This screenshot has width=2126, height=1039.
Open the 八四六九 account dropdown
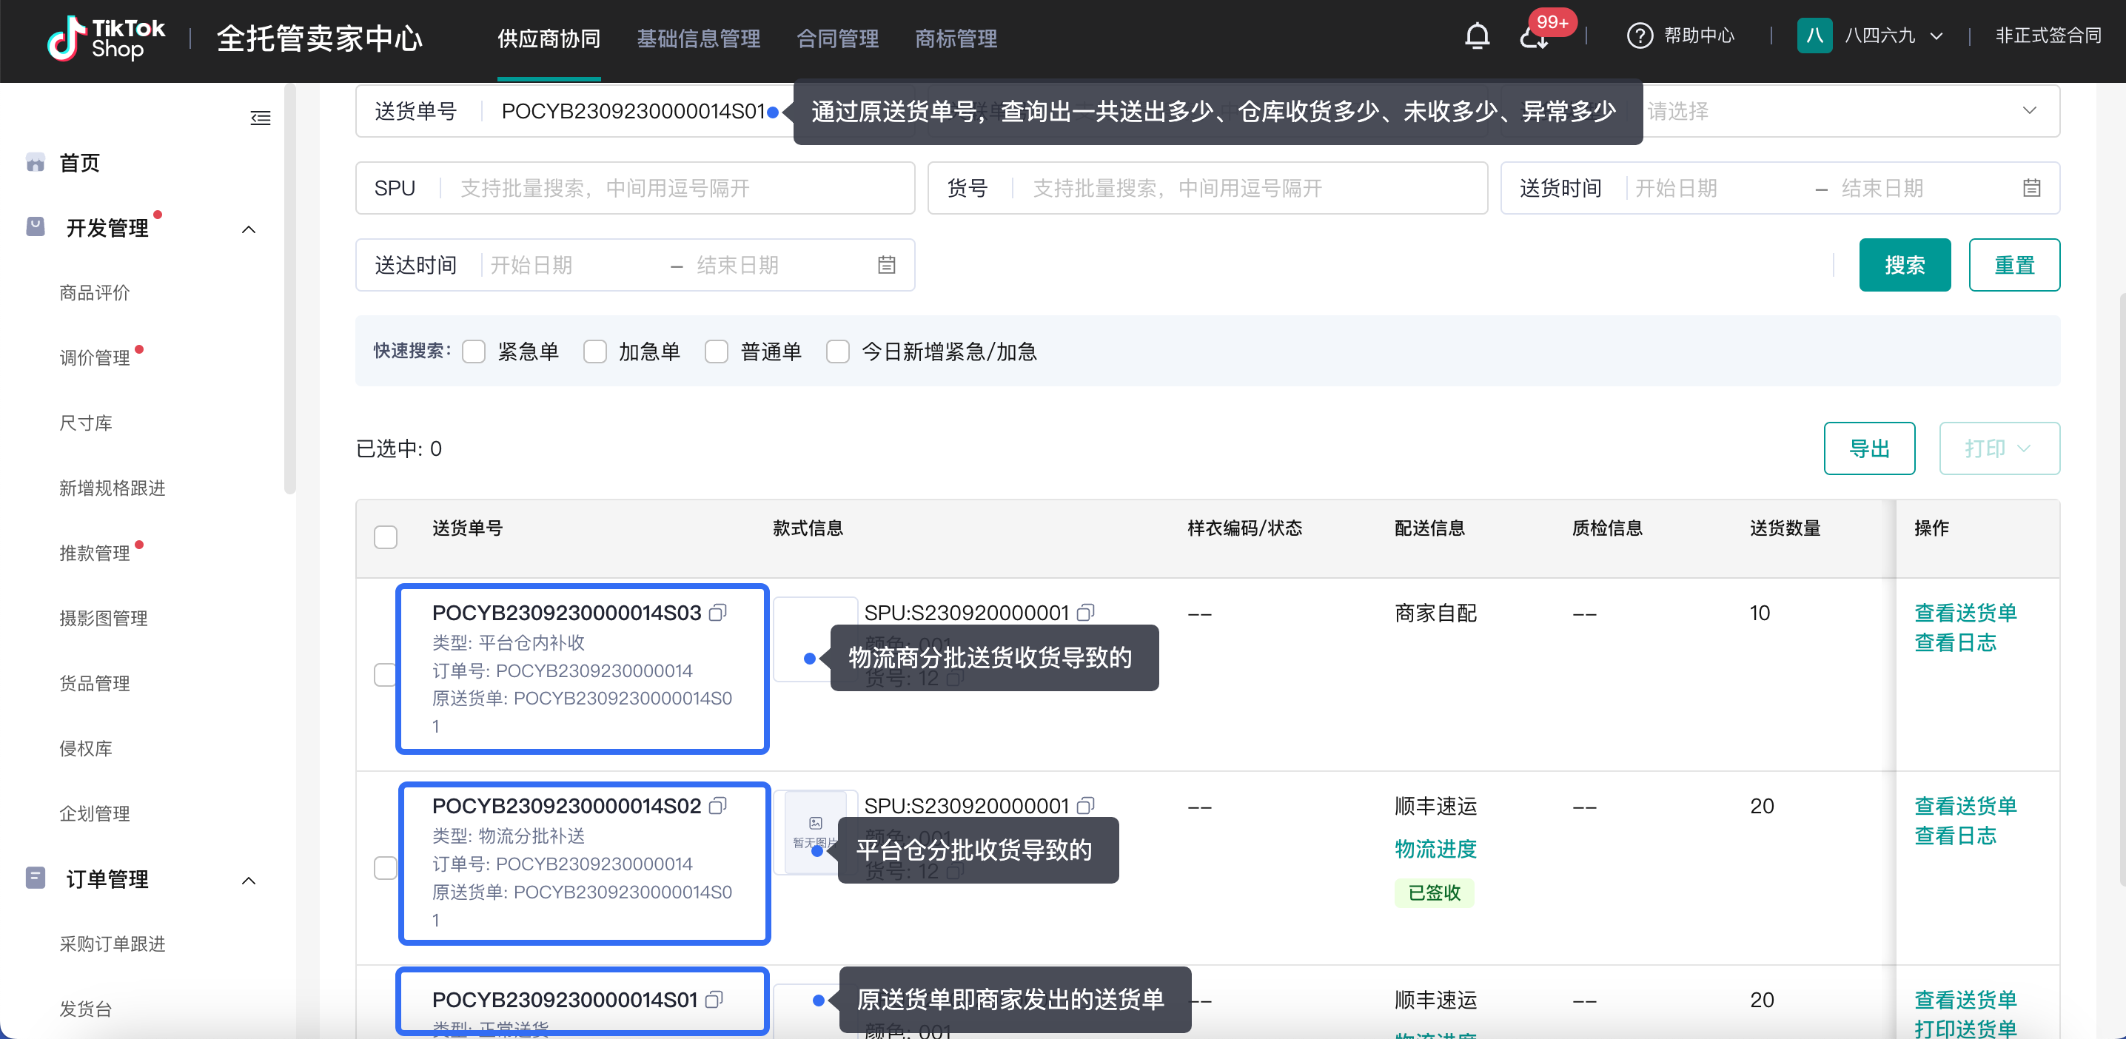[x=1894, y=36]
